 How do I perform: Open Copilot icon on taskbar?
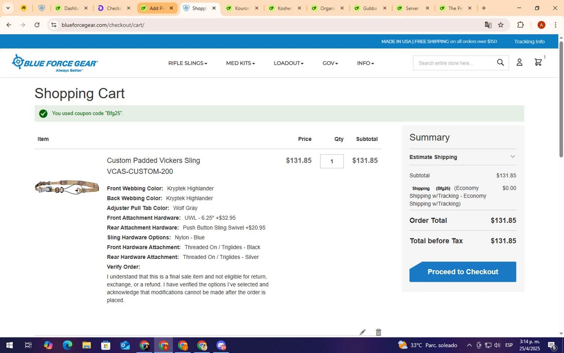48,345
